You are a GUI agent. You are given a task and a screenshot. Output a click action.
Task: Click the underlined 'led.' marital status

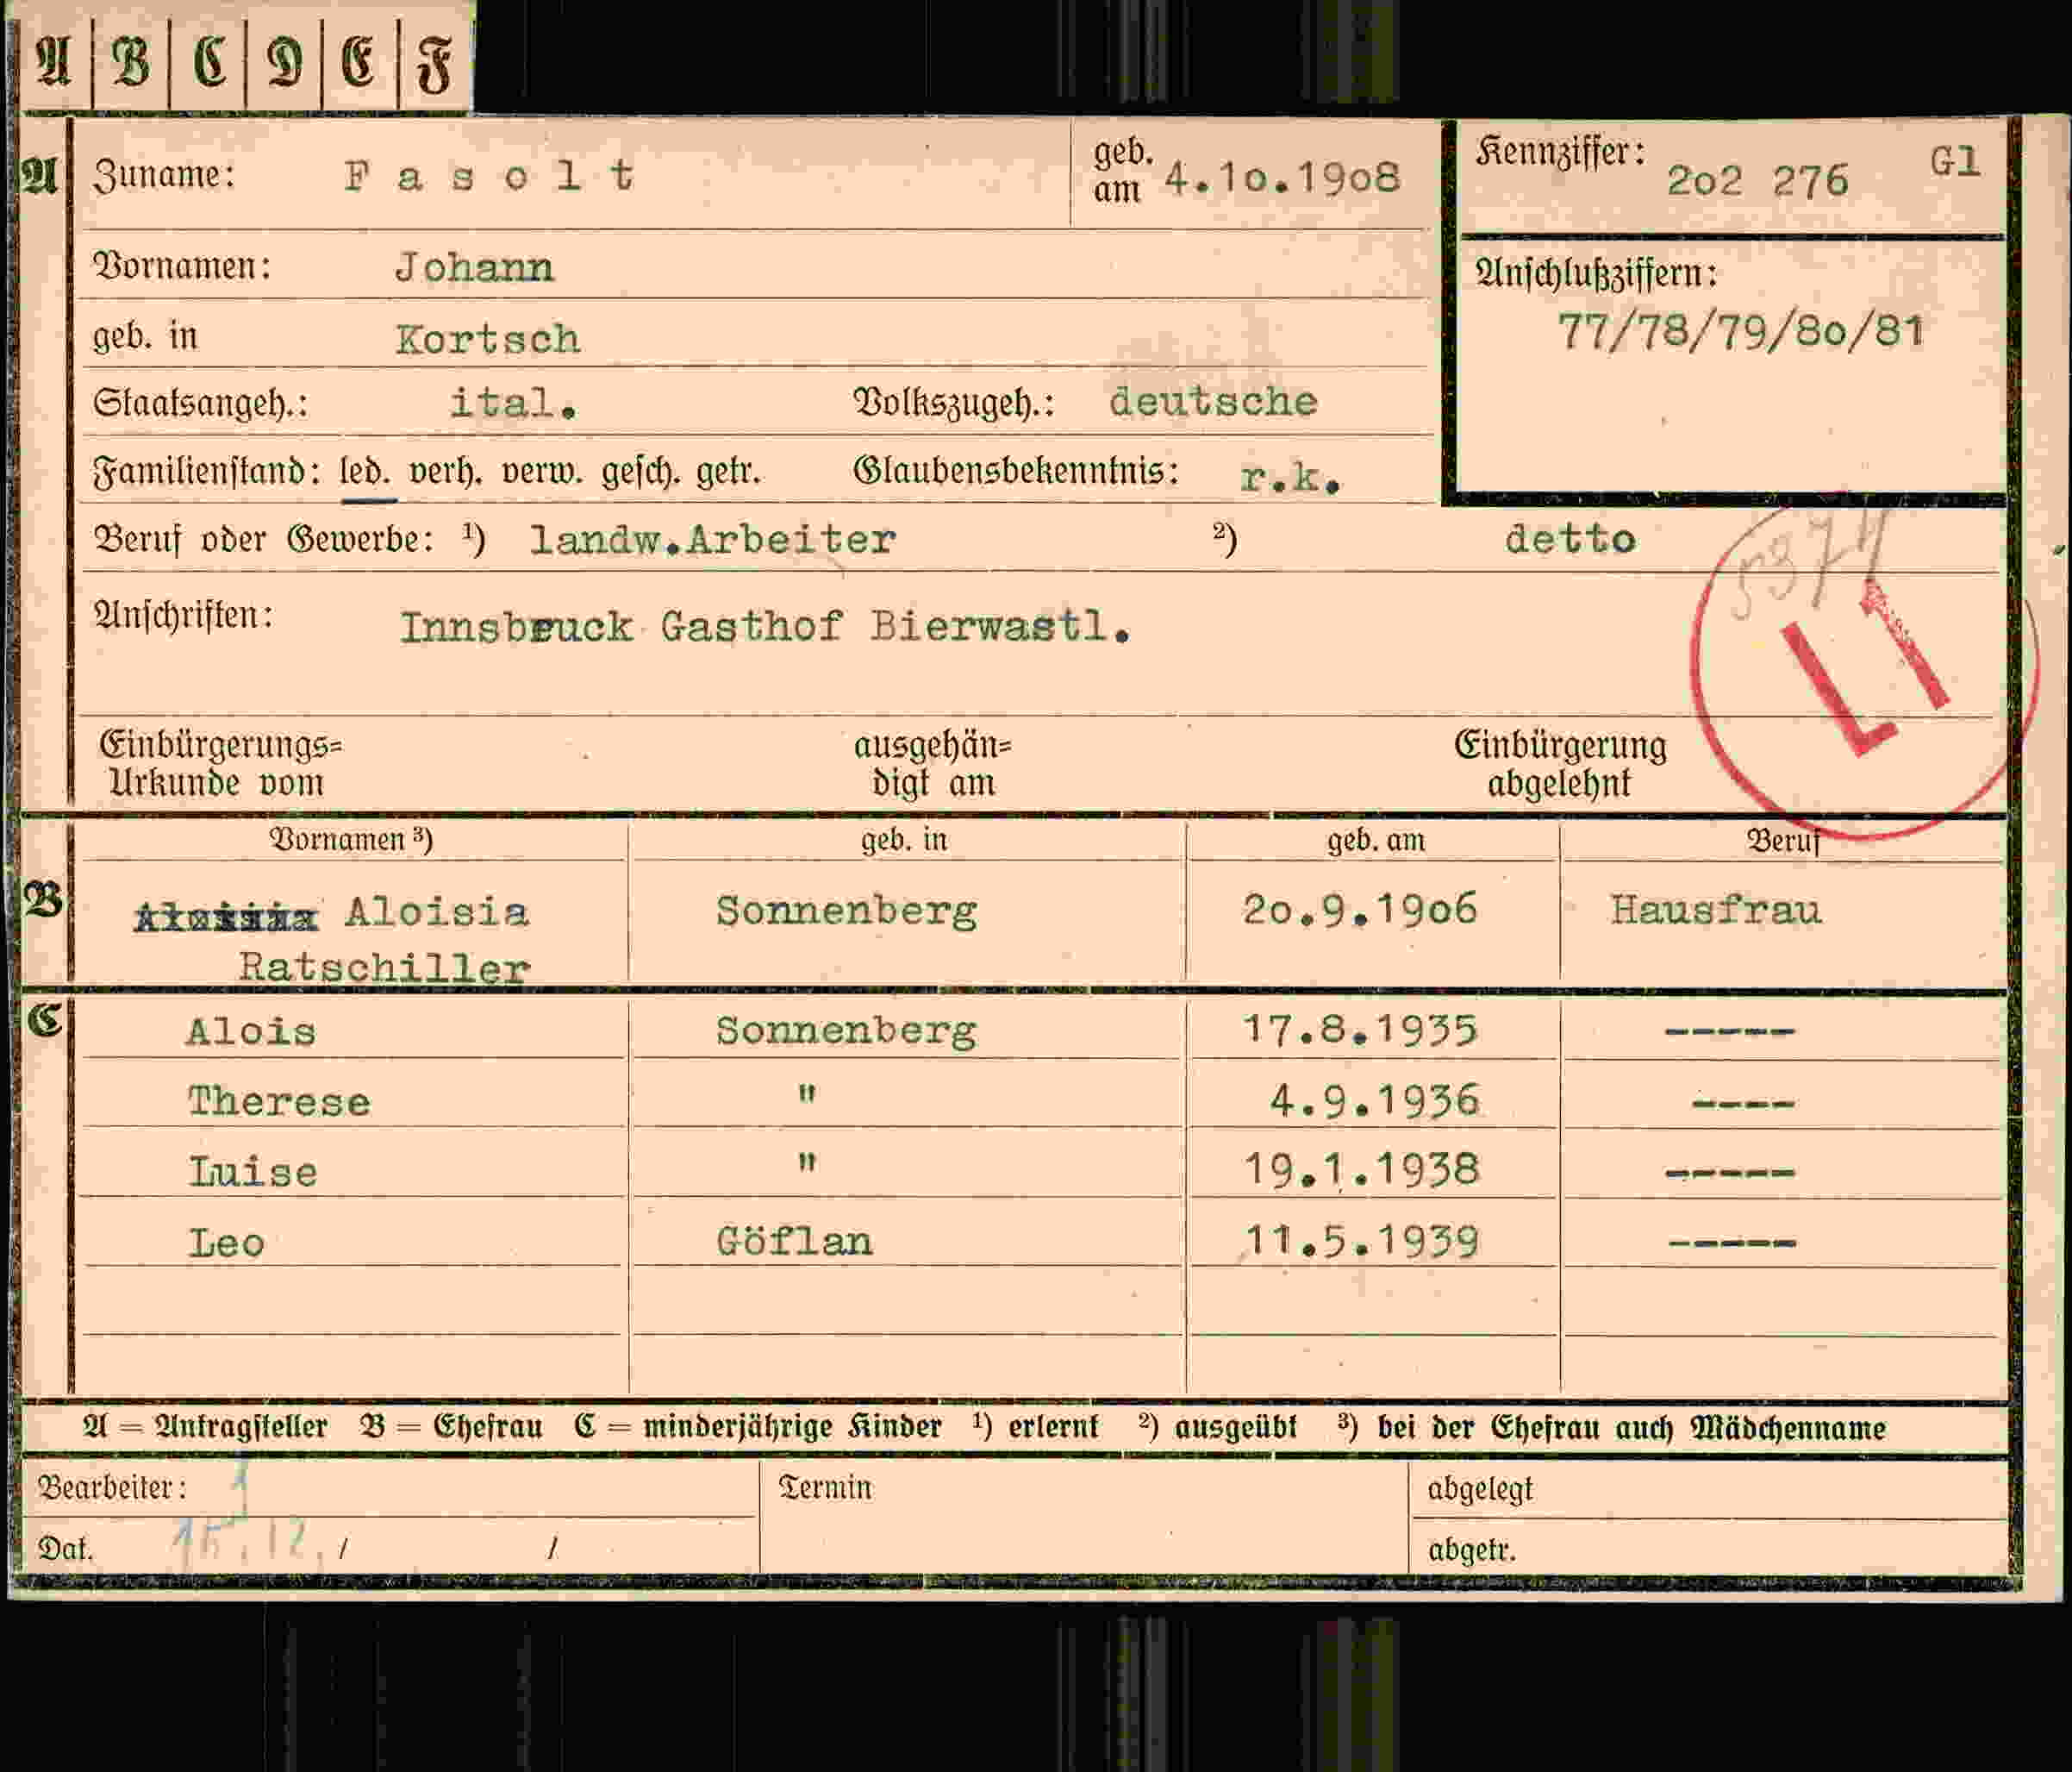coord(366,473)
